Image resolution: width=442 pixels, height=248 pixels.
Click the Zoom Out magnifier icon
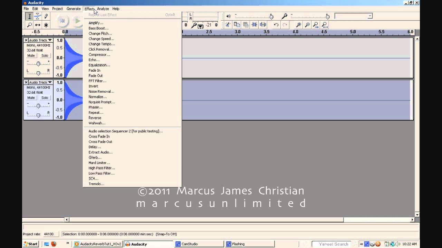point(307,25)
